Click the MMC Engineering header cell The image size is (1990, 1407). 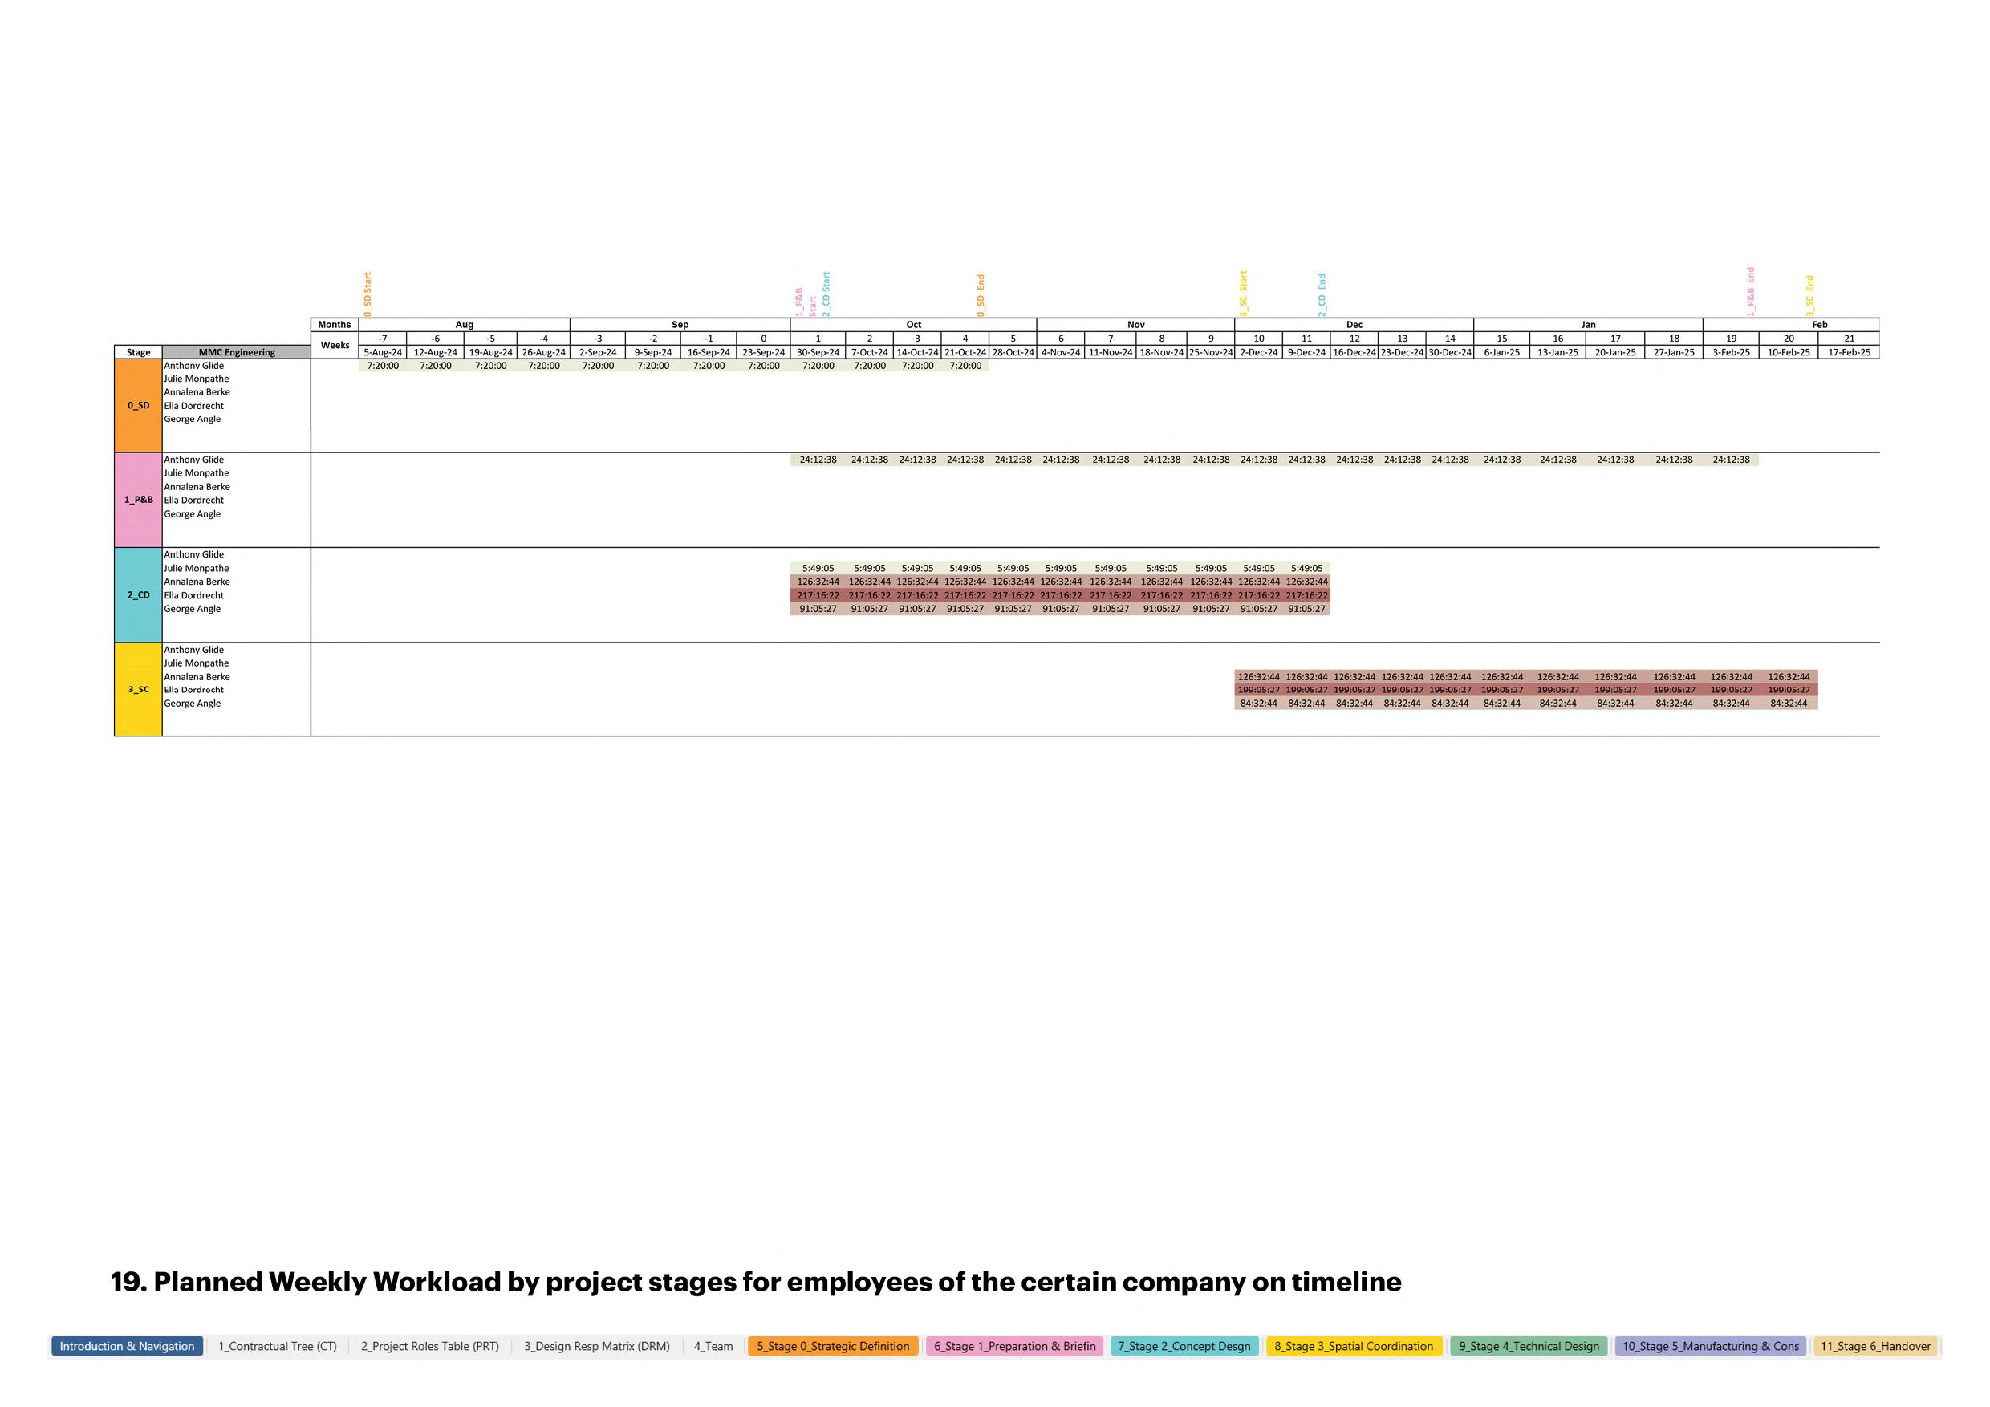[237, 353]
